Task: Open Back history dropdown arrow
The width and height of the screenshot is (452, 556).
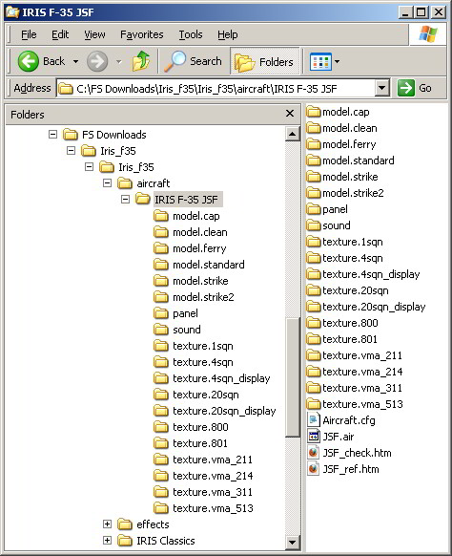Action: tap(75, 61)
